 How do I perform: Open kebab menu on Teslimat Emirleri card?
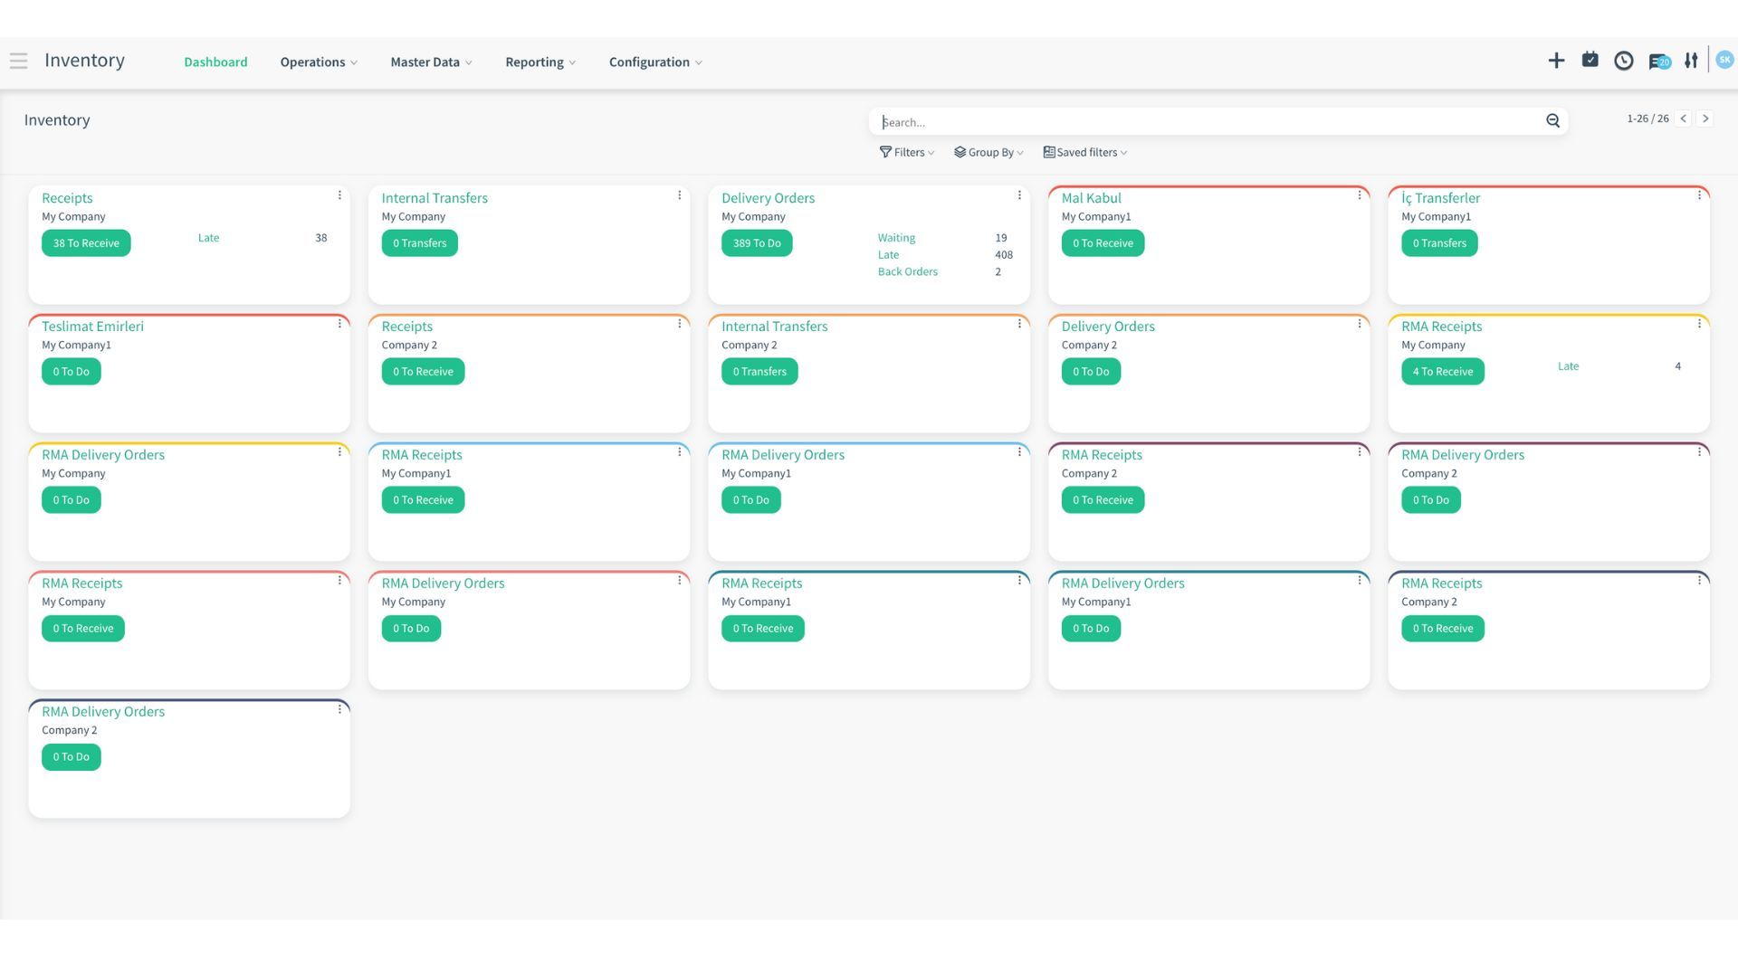coord(339,324)
